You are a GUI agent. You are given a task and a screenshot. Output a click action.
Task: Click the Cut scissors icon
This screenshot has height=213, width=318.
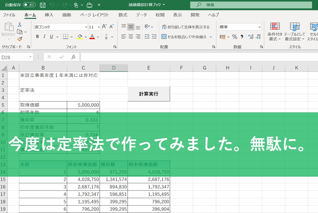click(20, 24)
